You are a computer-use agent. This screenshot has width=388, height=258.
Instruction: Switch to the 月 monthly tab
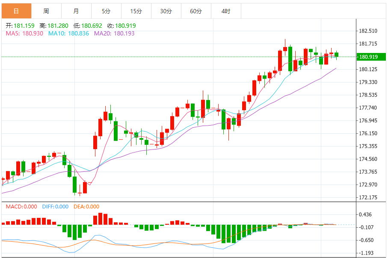coord(76,11)
